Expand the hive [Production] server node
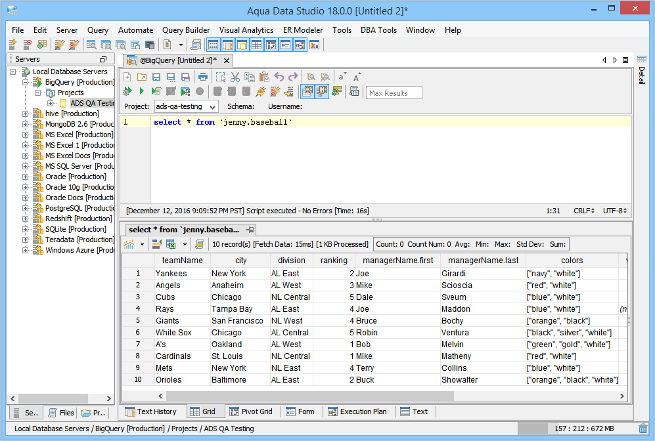Screen dimensions: 655x441 26,114
